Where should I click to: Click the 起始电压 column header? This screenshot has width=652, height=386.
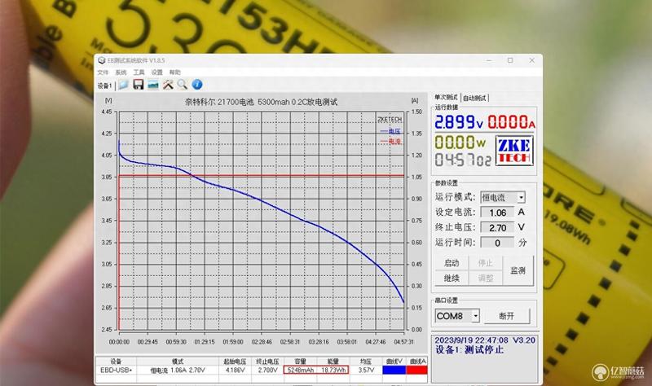[235, 362]
